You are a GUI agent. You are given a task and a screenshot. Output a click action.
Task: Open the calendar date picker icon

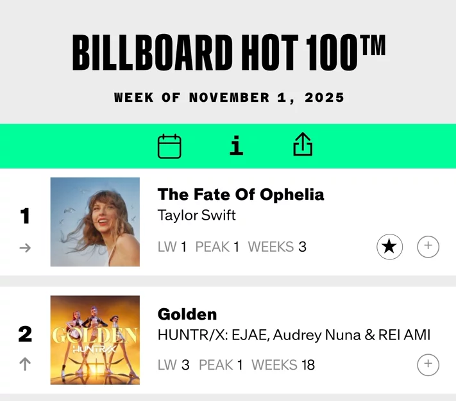[169, 146]
